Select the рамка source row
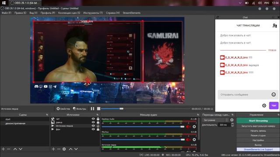The width and height of the screenshot is (280, 157). [x=75, y=122]
